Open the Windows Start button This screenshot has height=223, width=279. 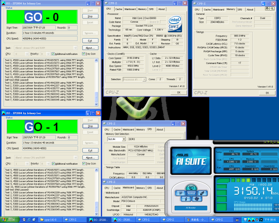coord(10,220)
